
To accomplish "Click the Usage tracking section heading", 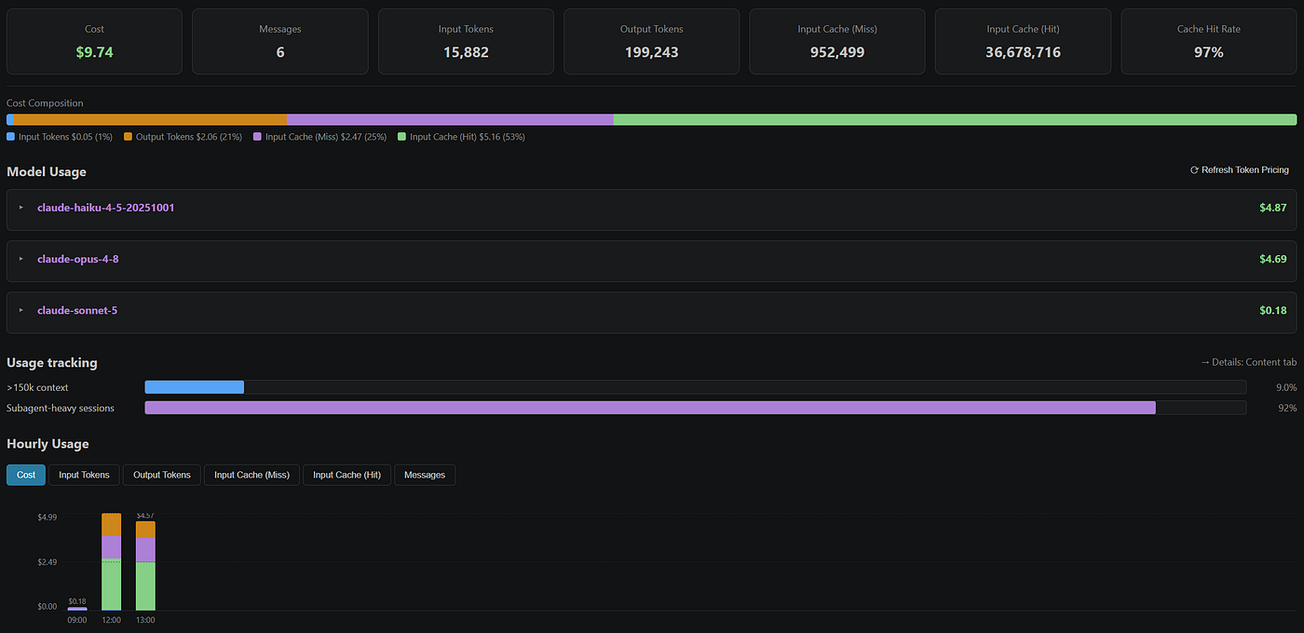I will (52, 363).
